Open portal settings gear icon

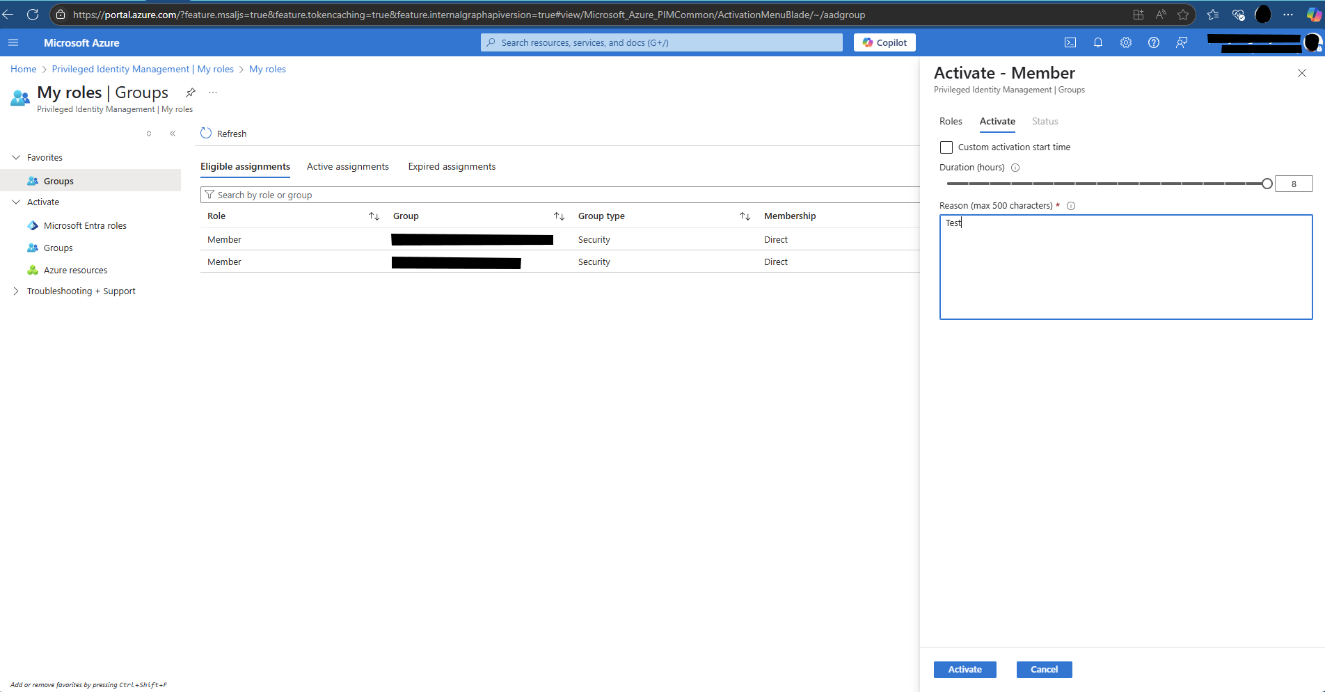pyautogui.click(x=1126, y=42)
